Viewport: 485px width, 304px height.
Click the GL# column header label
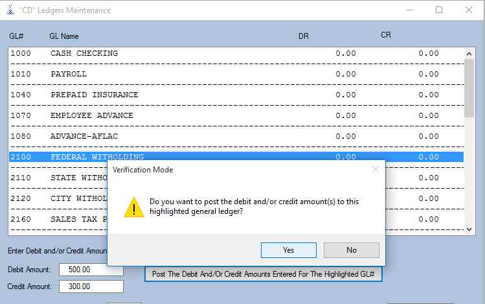click(16, 36)
